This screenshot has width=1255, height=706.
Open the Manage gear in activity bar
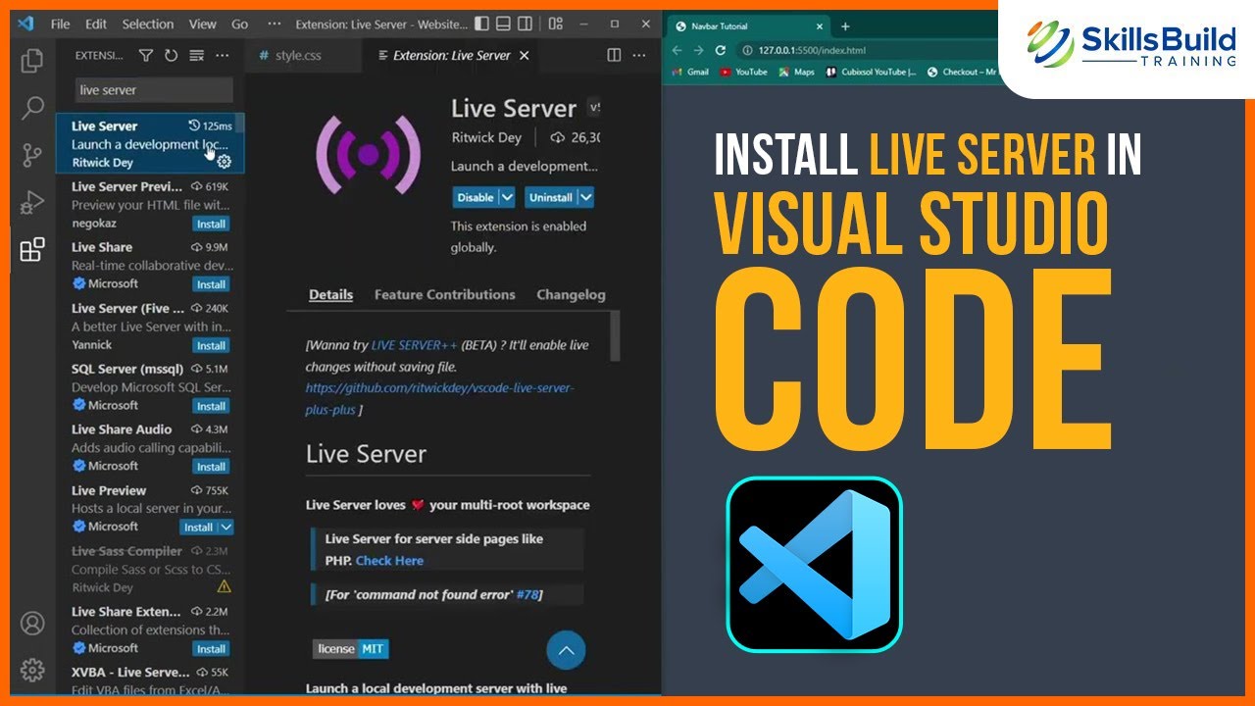pyautogui.click(x=32, y=670)
